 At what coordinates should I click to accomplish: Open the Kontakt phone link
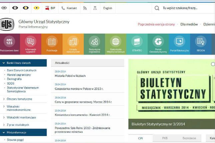coord(69,8)
